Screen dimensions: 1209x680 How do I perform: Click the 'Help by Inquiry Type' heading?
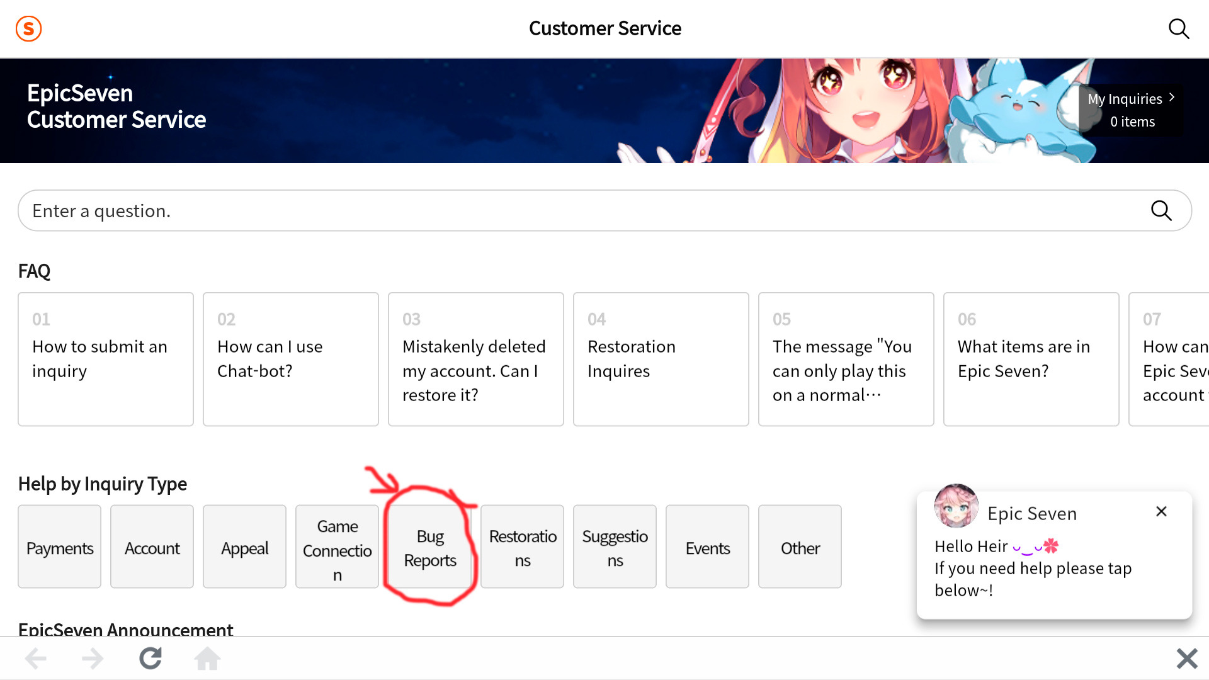click(x=103, y=484)
